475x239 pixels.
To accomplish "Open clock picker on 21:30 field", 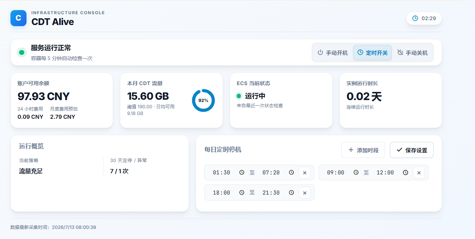I will point(291,192).
